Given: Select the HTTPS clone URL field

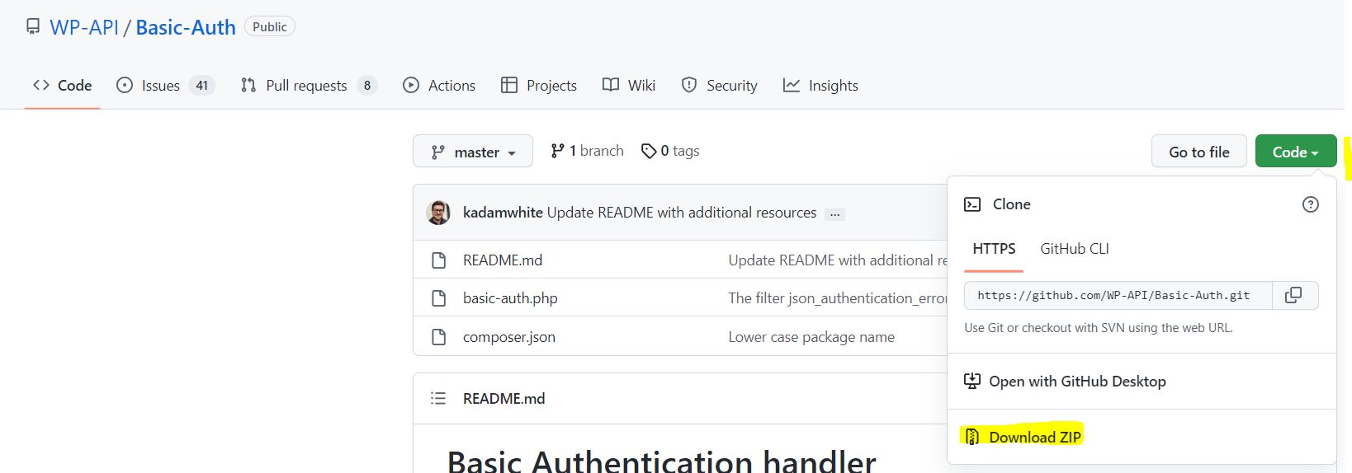Looking at the screenshot, I should 1118,295.
